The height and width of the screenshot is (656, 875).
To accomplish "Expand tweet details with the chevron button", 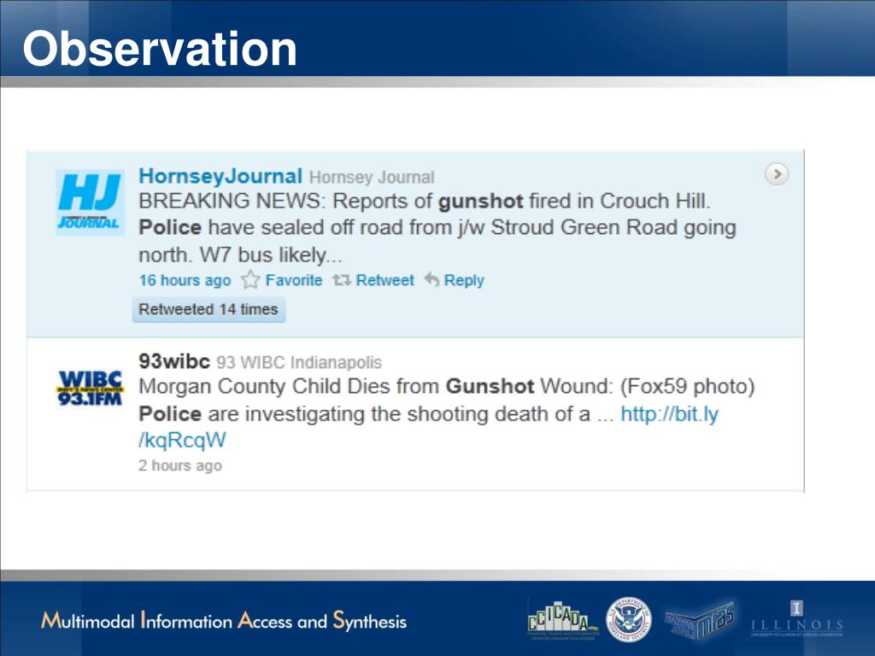I will (x=777, y=174).
